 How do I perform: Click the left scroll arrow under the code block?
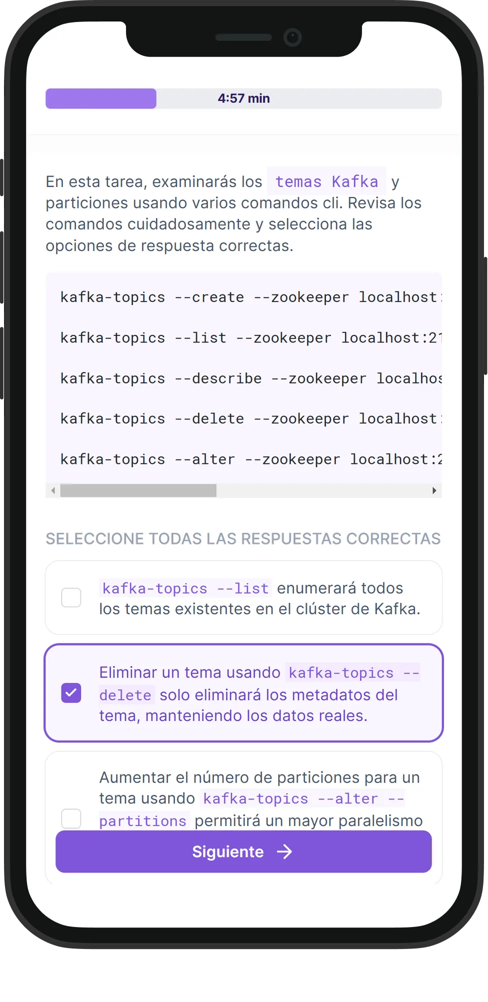coord(53,490)
